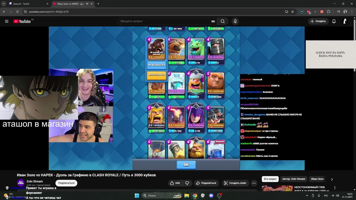Subscribe with the Подписаться button
This screenshot has height=200, width=356.
click(x=66, y=183)
